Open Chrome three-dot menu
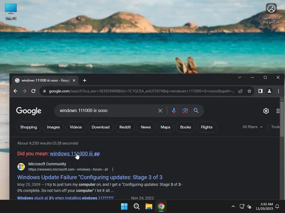This screenshot has width=285, height=213. [278, 91]
